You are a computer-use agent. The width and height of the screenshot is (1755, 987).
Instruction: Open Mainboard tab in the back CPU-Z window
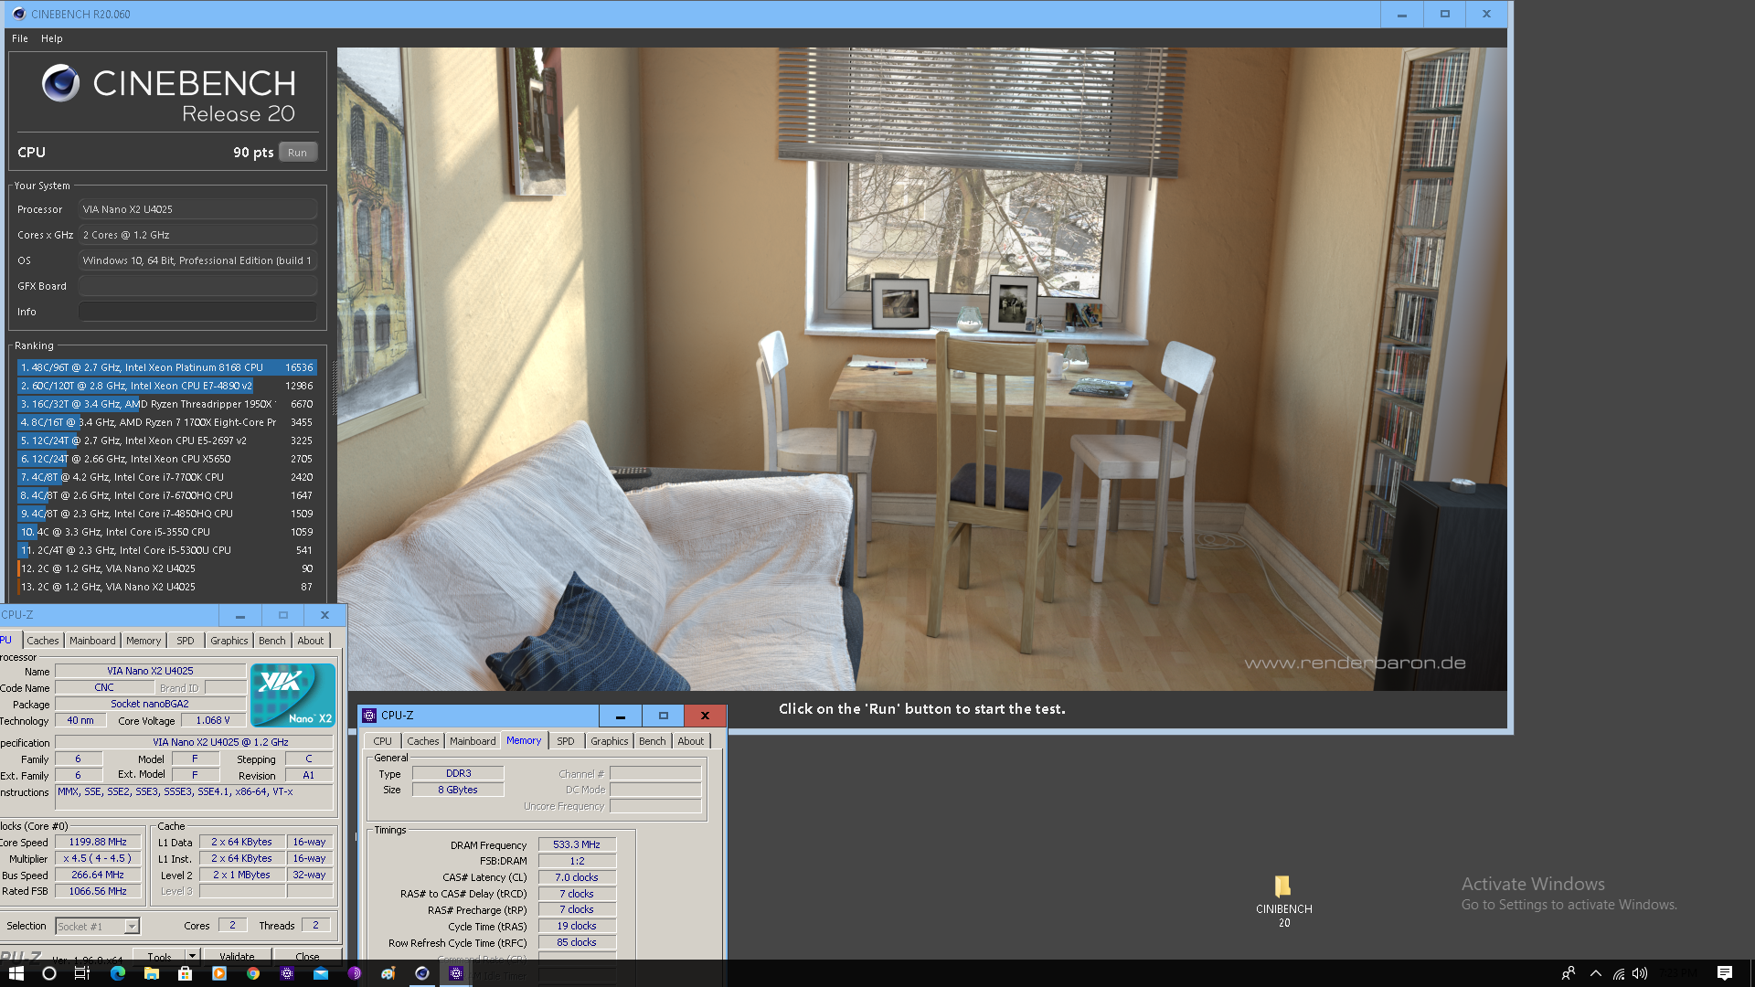coord(92,641)
